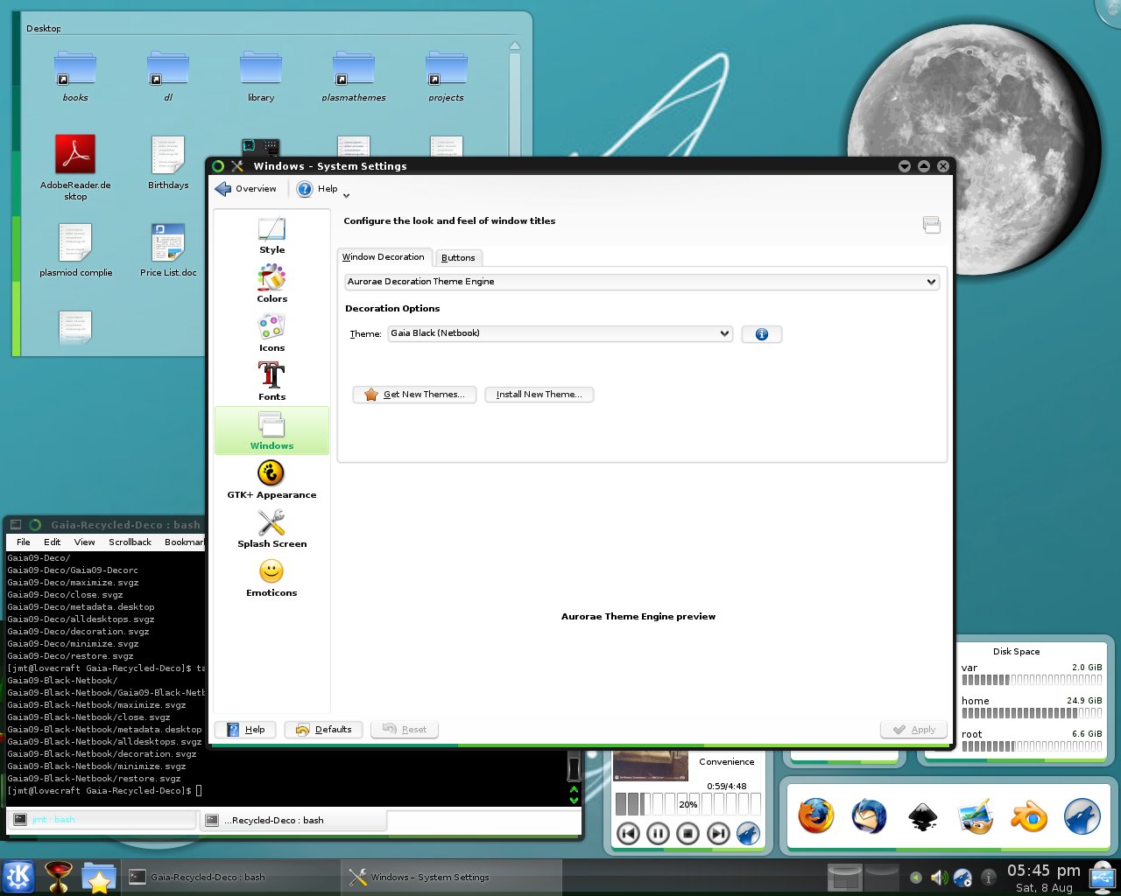Switch to Windows - System Settings taskbar entry
This screenshot has width=1121, height=896.
[x=450, y=877]
